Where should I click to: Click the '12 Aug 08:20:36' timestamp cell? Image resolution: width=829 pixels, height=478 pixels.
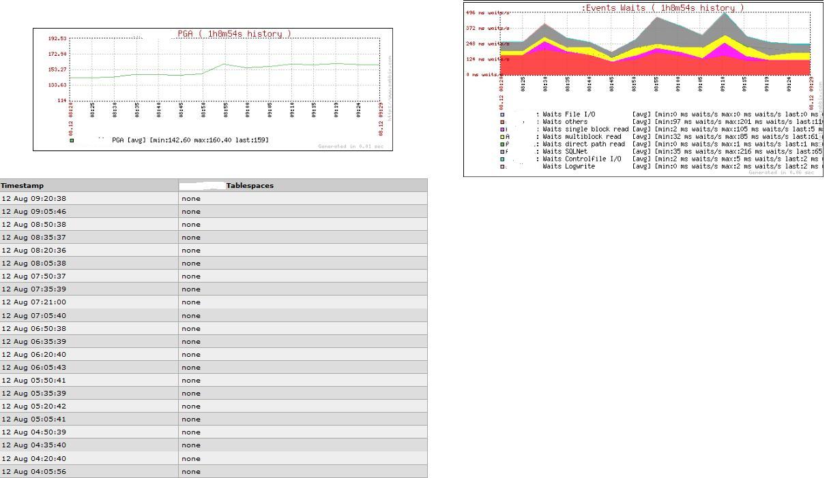89,250
